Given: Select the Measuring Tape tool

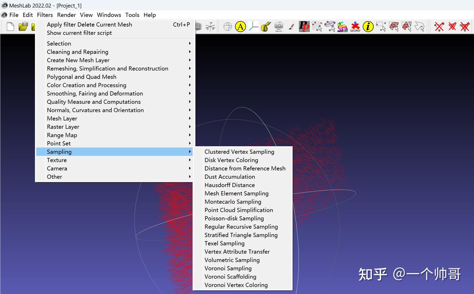Looking at the screenshot, I should point(266,26).
